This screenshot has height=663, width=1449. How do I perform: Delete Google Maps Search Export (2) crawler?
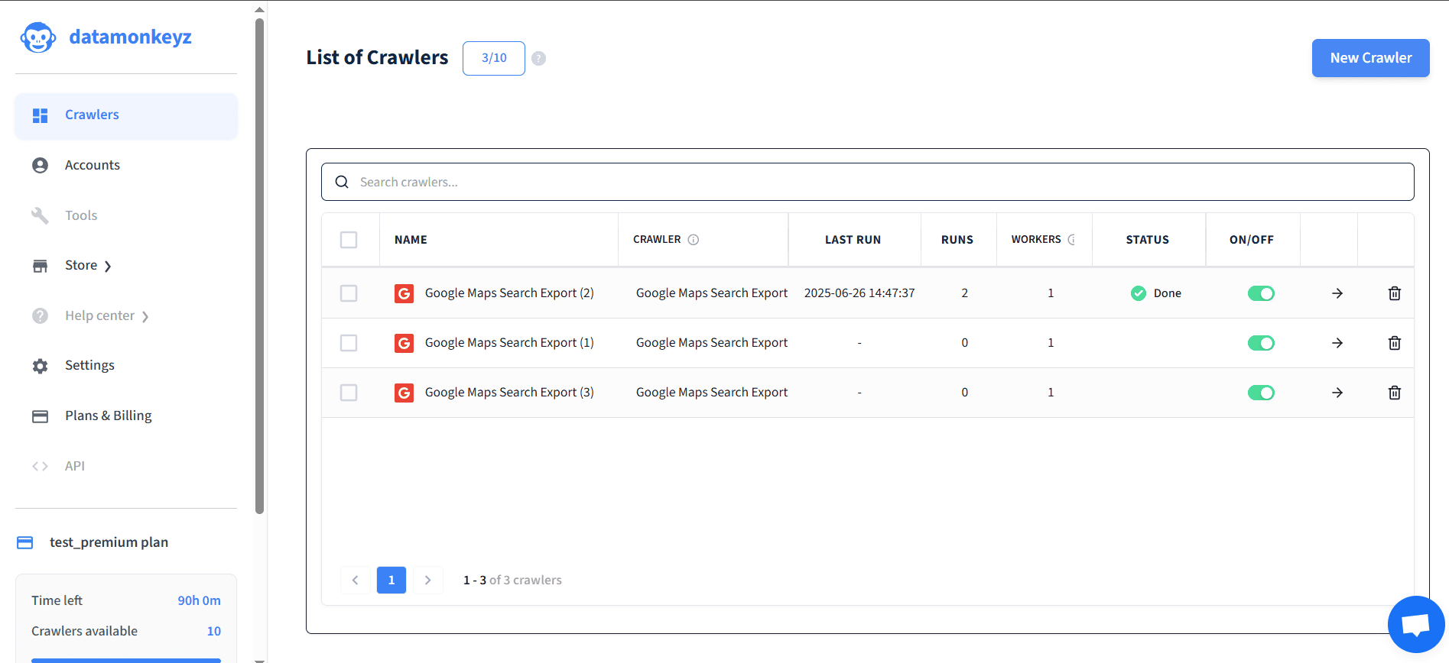point(1395,293)
